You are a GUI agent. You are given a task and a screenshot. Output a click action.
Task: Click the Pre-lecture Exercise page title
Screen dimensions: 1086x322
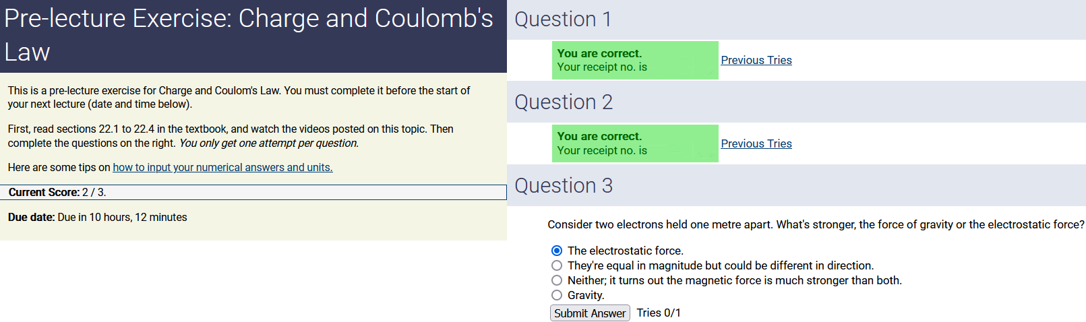click(249, 35)
